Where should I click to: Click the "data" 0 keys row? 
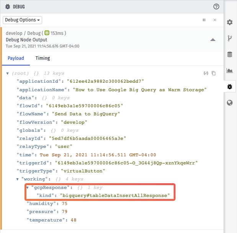tap(43, 98)
